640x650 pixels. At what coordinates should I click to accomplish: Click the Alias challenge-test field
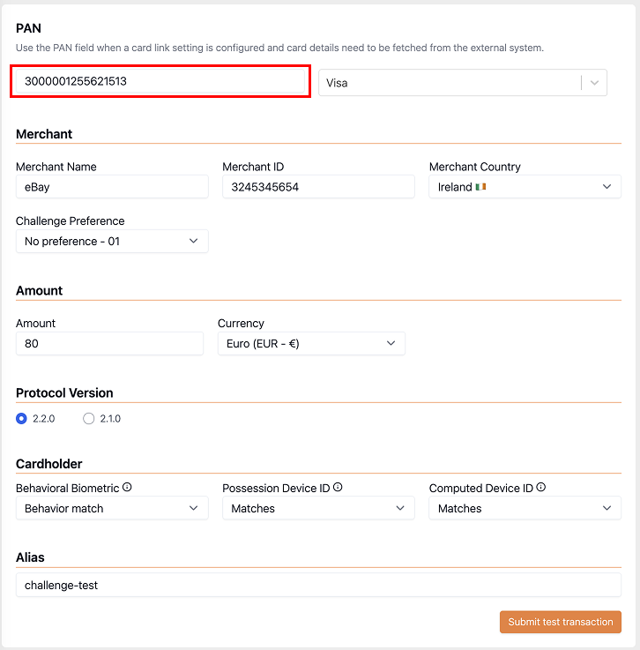point(318,585)
